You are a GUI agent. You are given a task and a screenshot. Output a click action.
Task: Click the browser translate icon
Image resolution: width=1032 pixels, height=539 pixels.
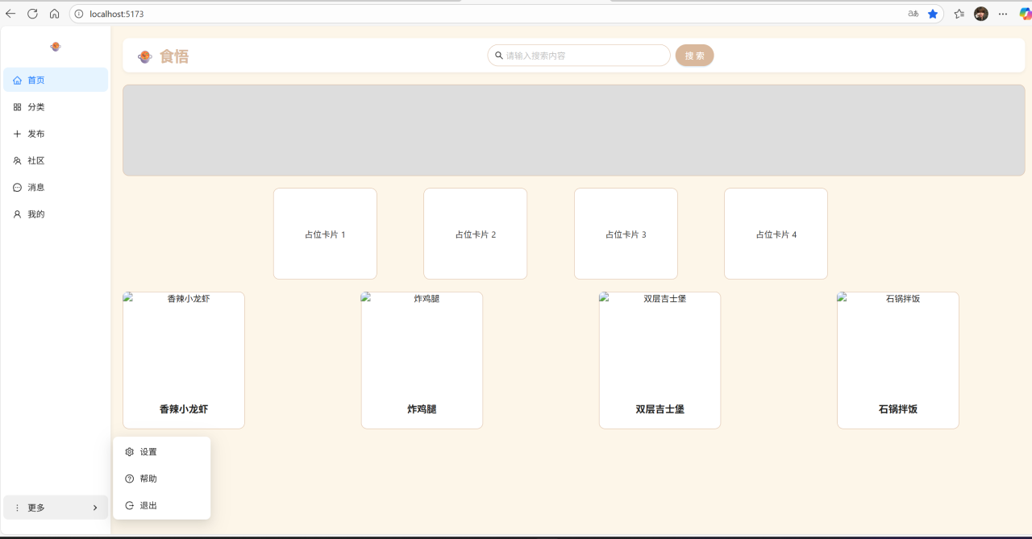913,14
